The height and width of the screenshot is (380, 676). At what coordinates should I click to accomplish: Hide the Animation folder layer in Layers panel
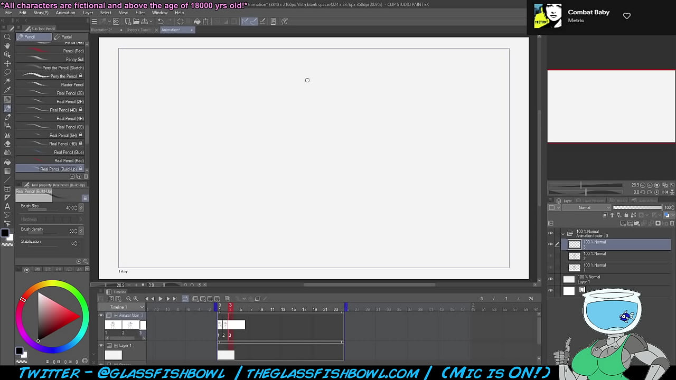click(x=551, y=233)
